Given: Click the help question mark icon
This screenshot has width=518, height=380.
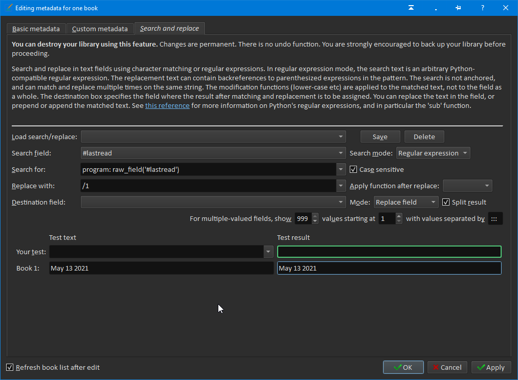Looking at the screenshot, I should 482,8.
